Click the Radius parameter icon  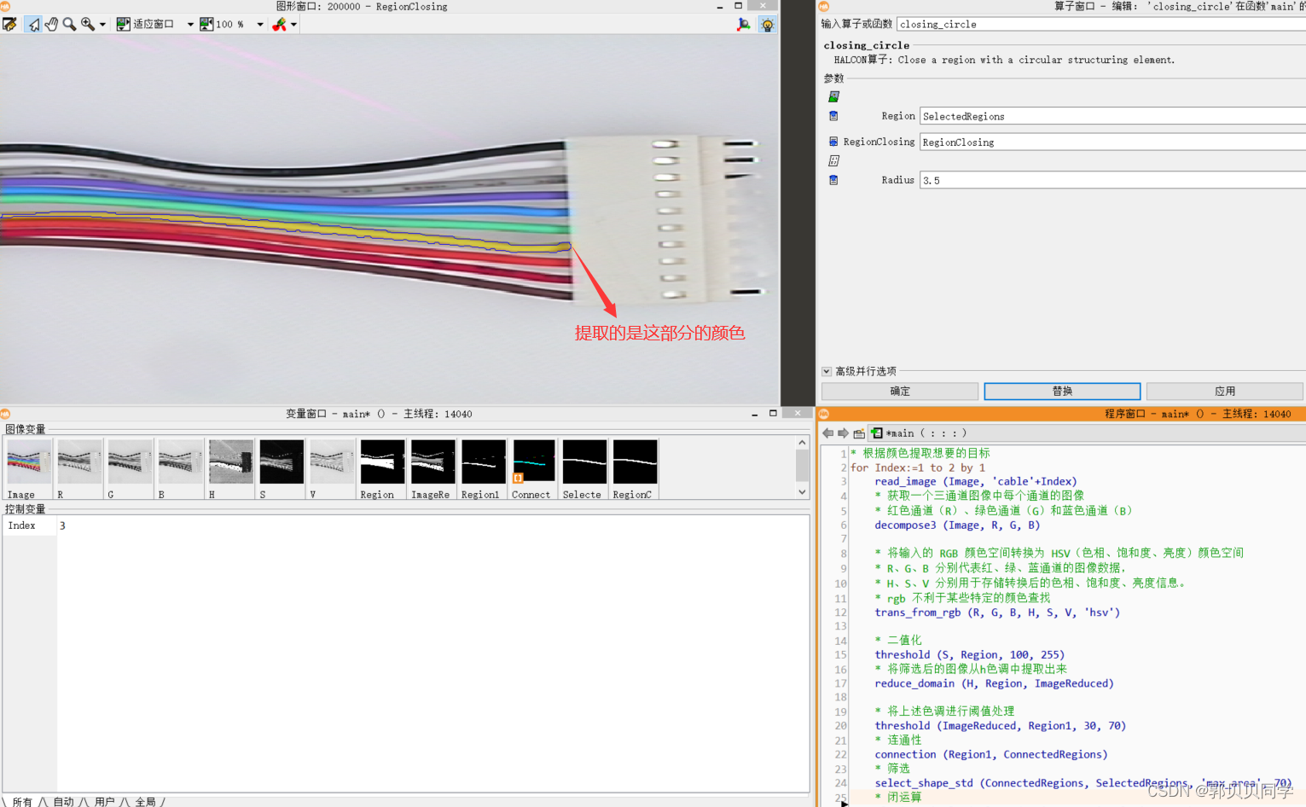833,180
